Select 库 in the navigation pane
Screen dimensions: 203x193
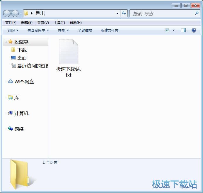click(x=17, y=97)
